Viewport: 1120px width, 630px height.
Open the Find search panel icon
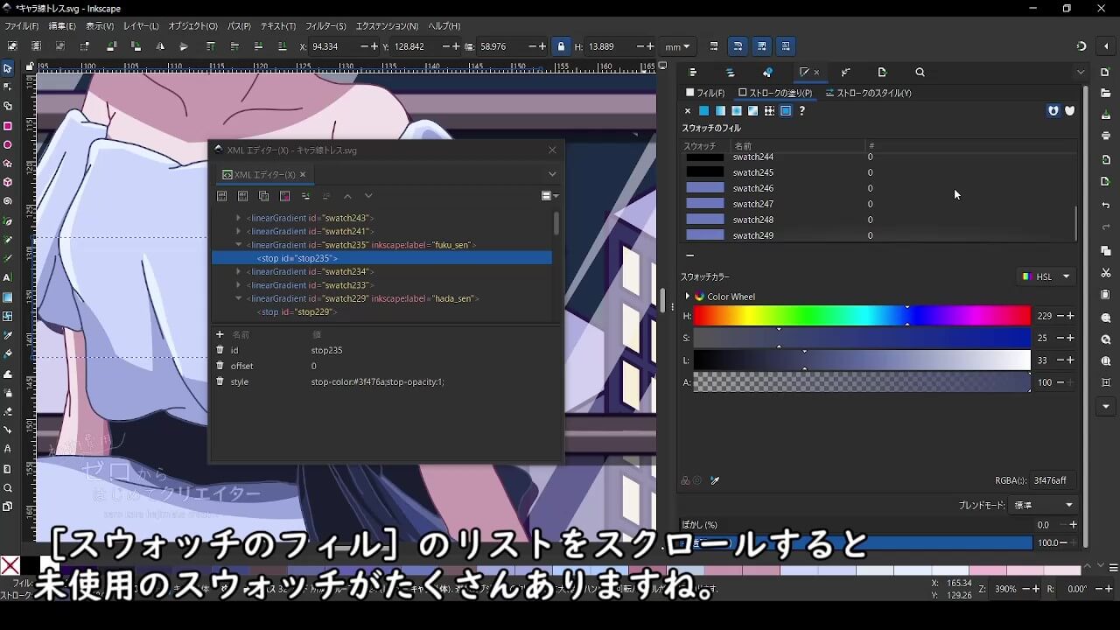click(920, 73)
